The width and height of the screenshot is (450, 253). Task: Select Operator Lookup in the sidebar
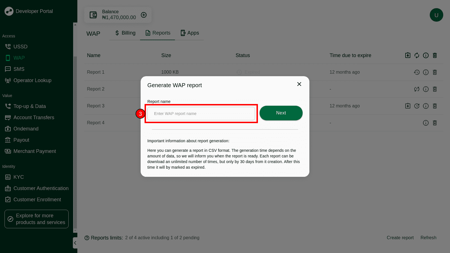[32, 80]
